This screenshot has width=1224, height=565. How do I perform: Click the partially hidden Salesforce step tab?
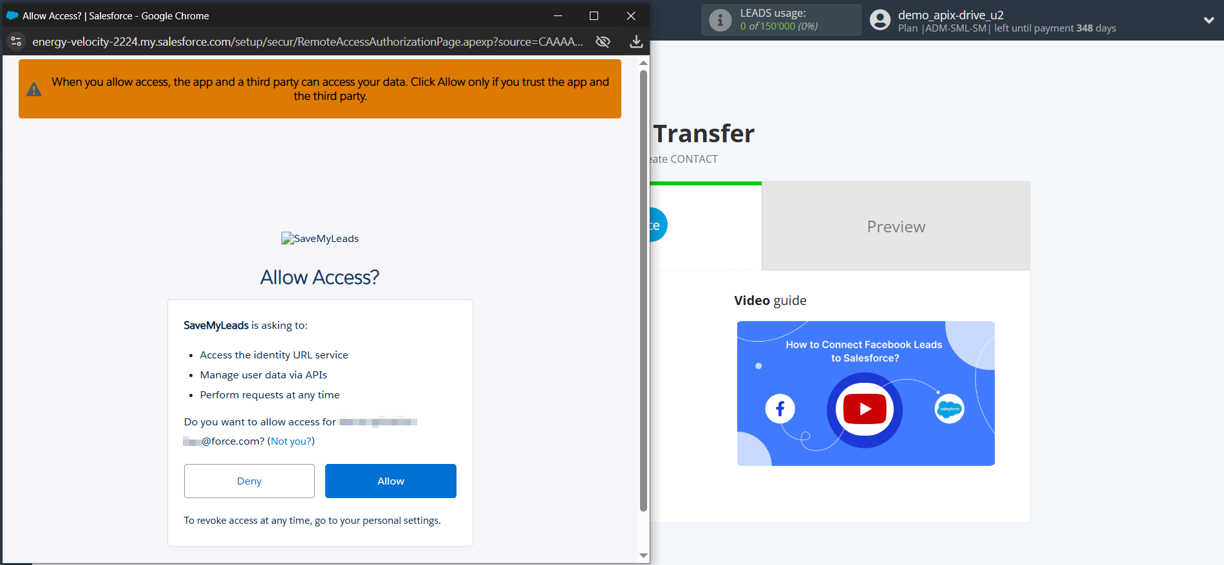[x=658, y=225]
